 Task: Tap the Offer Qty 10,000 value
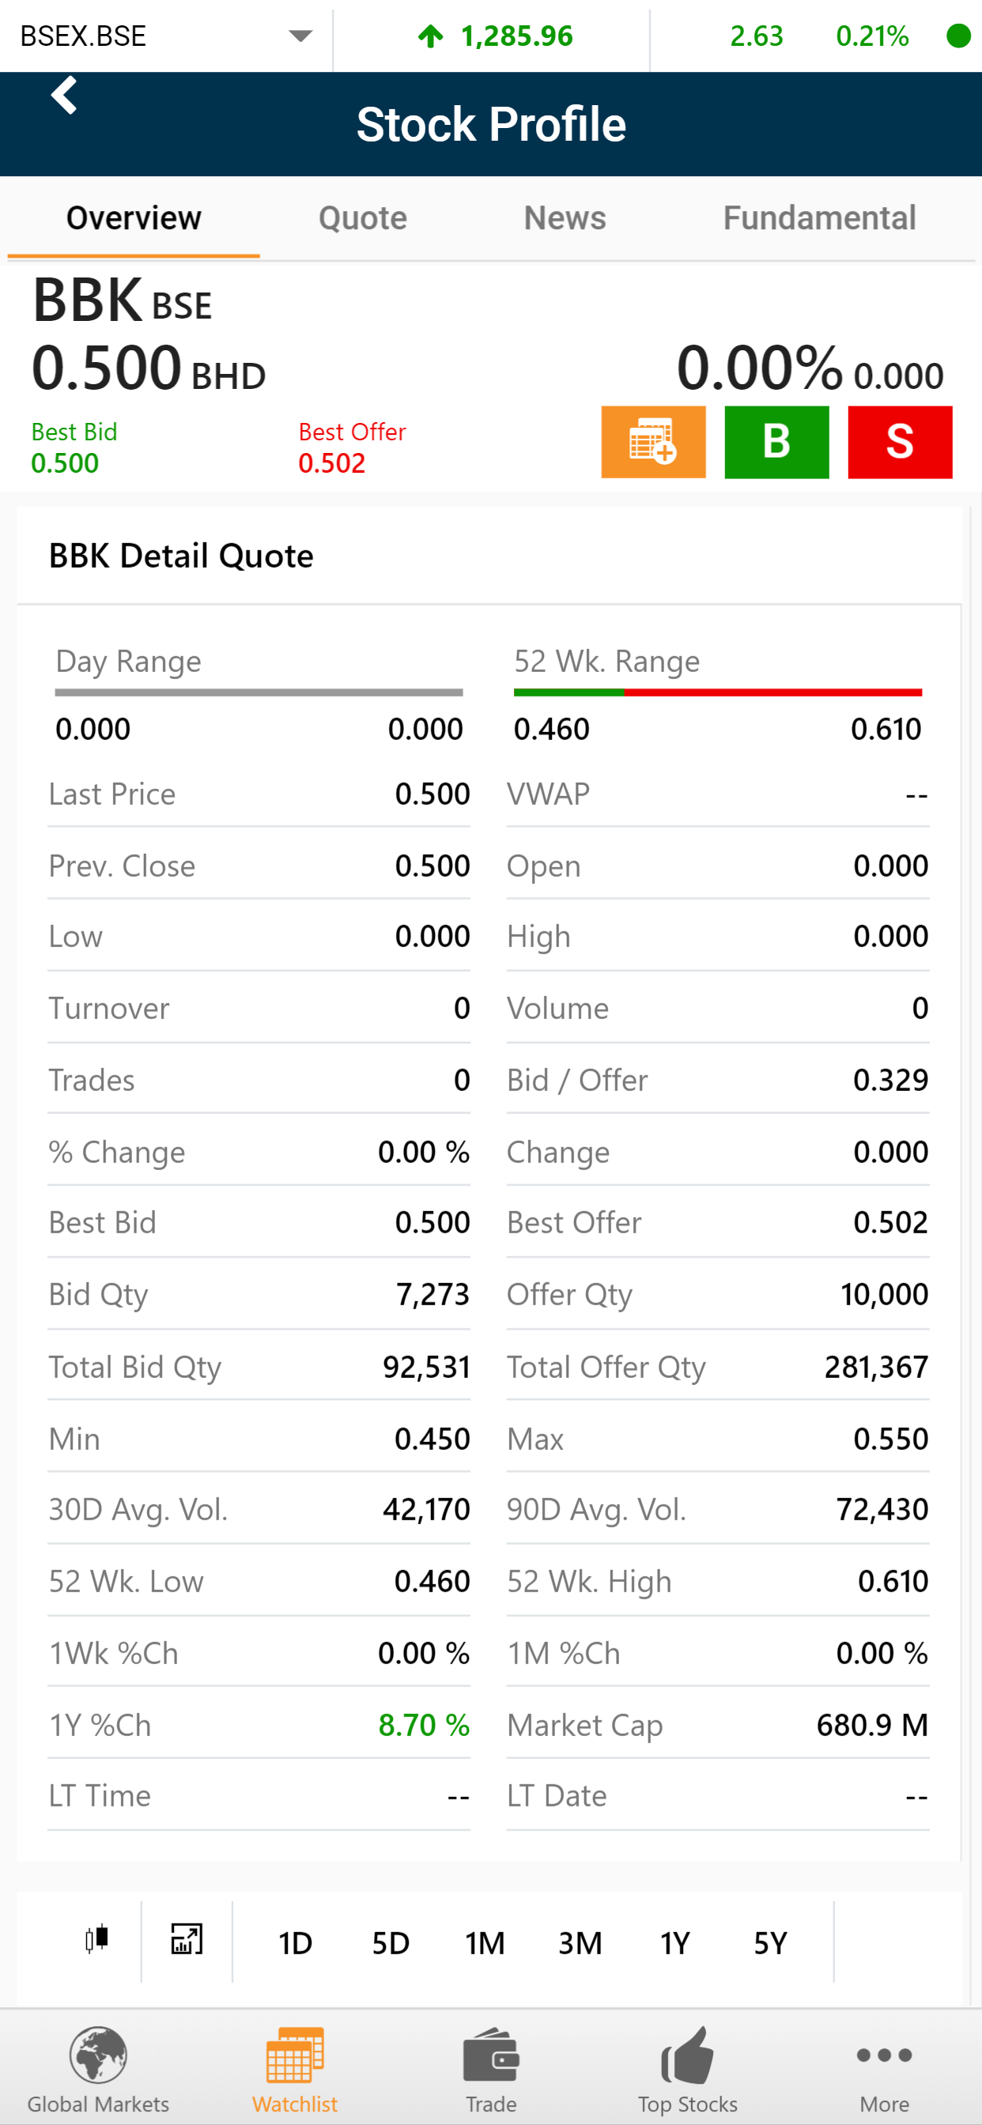tap(885, 1294)
